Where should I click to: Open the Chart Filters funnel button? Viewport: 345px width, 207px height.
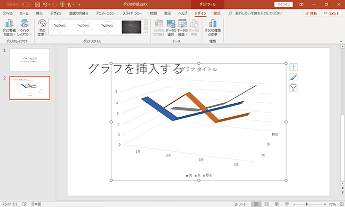293,88
